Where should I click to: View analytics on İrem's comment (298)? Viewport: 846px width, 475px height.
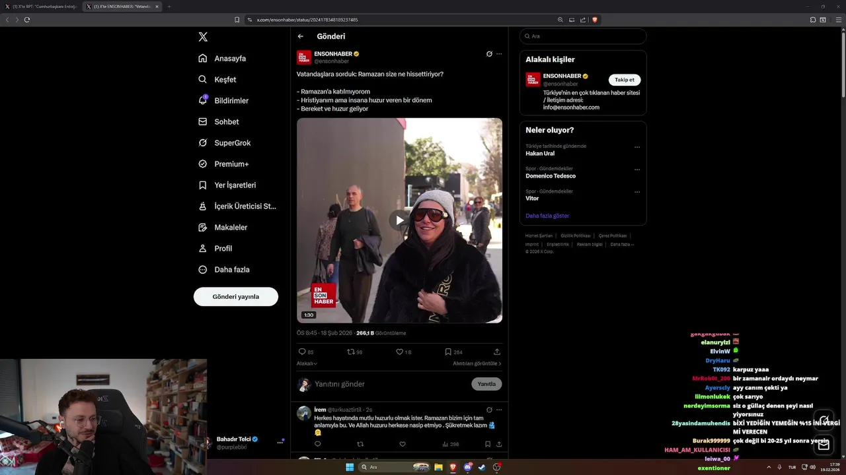[x=449, y=444]
